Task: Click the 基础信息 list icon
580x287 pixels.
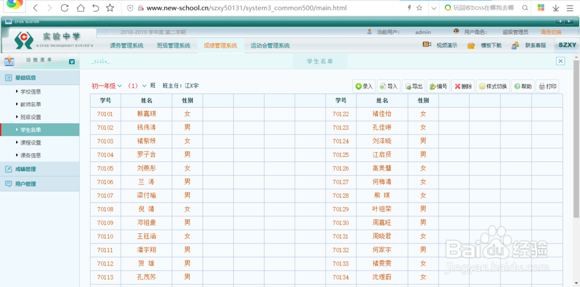Action: click(8, 78)
